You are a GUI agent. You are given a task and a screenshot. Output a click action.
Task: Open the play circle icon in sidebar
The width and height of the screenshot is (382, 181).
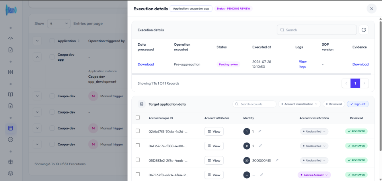coord(10,139)
